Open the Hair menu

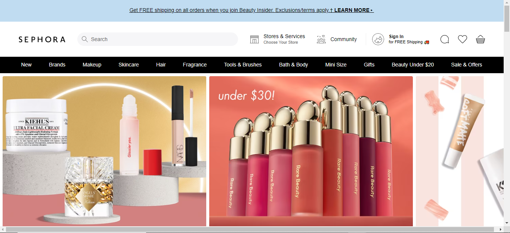tap(161, 65)
